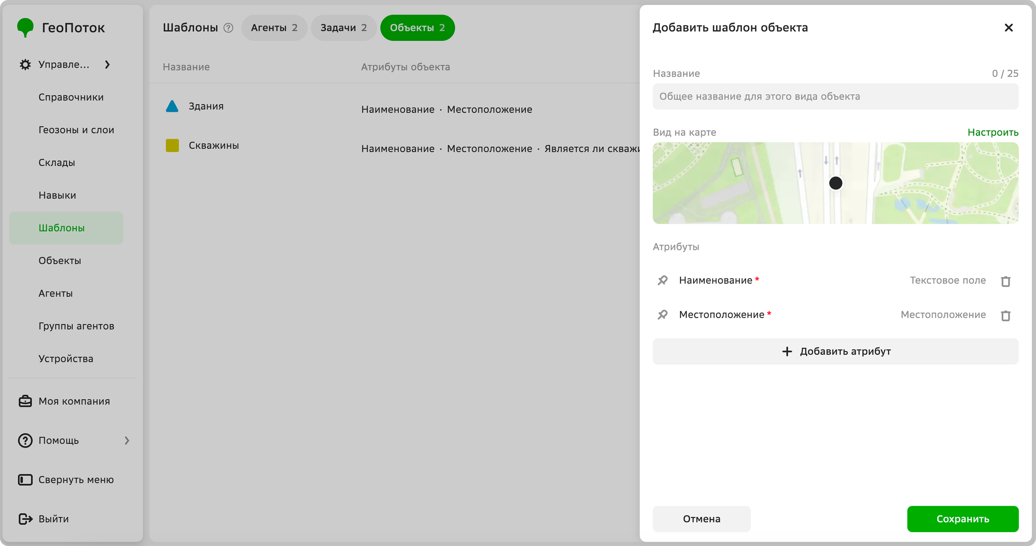
Task: Select the Шаблоны sidebar item
Action: point(66,228)
